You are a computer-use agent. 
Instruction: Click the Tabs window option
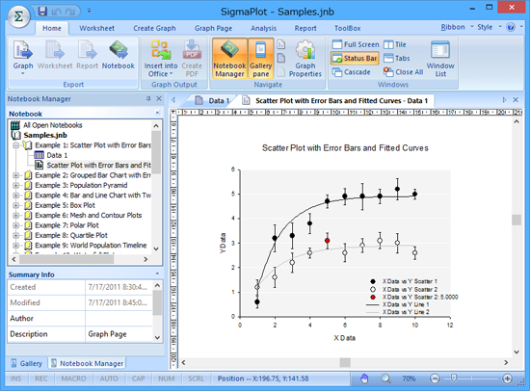click(396, 58)
